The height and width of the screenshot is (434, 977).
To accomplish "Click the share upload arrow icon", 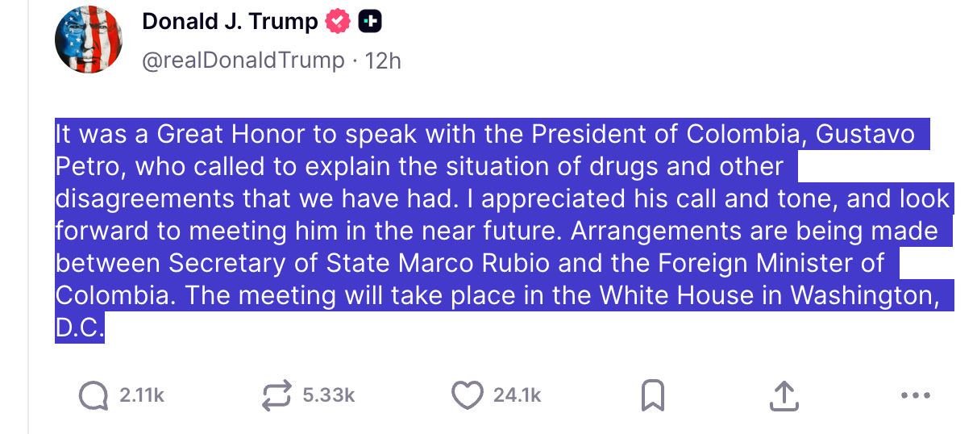I will click(x=784, y=394).
